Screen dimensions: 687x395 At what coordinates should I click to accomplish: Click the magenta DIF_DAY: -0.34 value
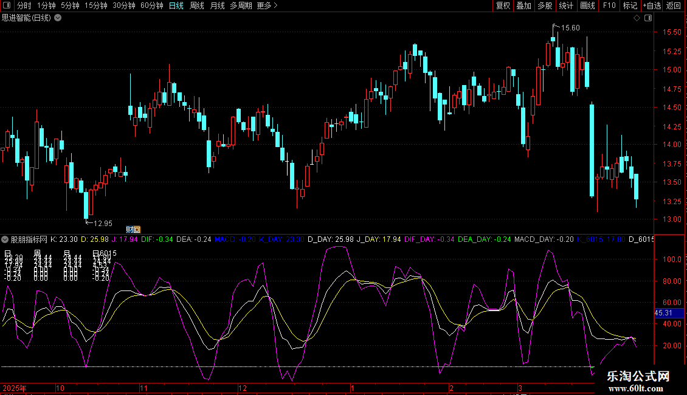pyautogui.click(x=429, y=239)
